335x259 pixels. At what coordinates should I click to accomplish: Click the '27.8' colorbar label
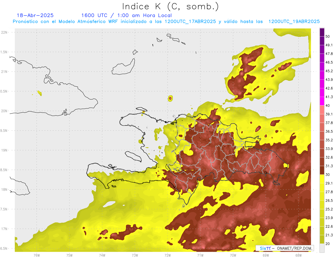coord(329,192)
